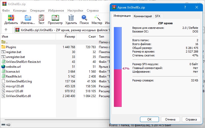Screen dimensions: 205x128
Task: Click the Plugins folder name
Action: 11,47
